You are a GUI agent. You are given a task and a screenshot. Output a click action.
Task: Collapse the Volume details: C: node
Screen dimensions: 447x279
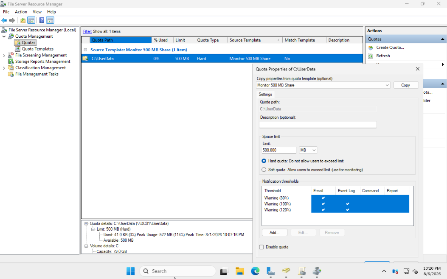tap(86, 246)
